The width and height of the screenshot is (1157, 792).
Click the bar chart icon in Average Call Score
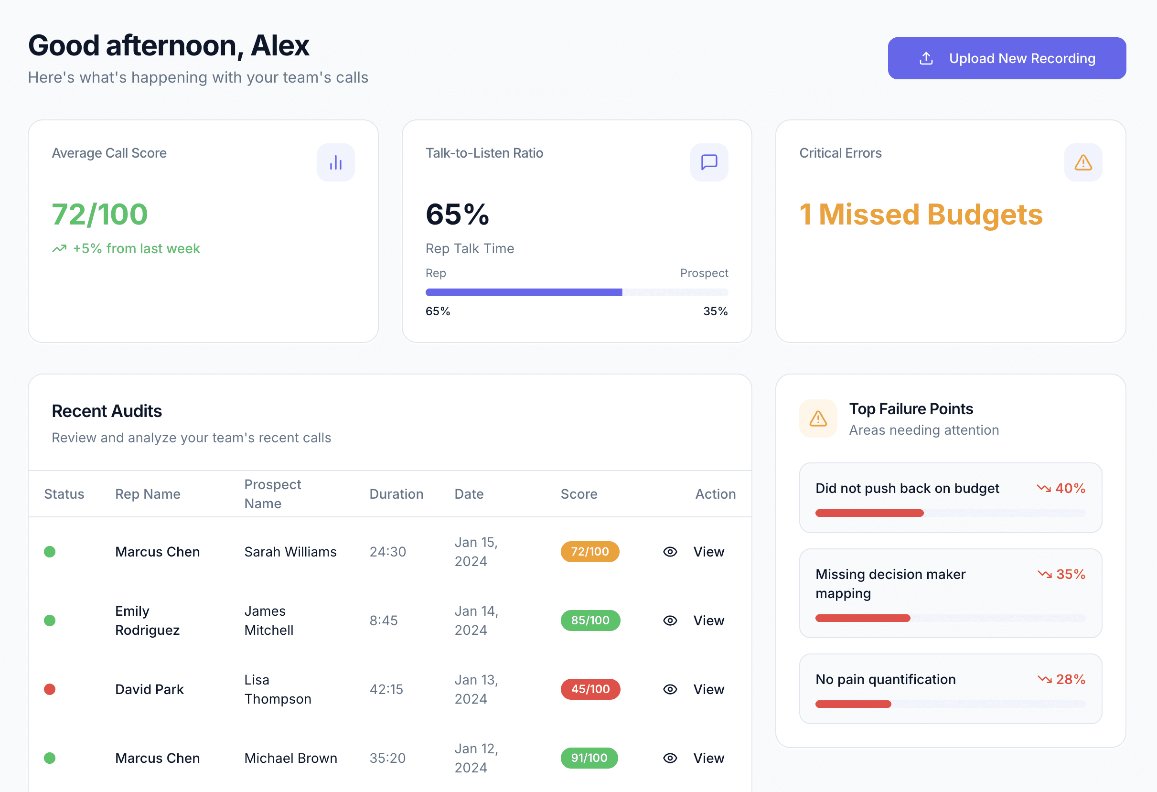335,162
